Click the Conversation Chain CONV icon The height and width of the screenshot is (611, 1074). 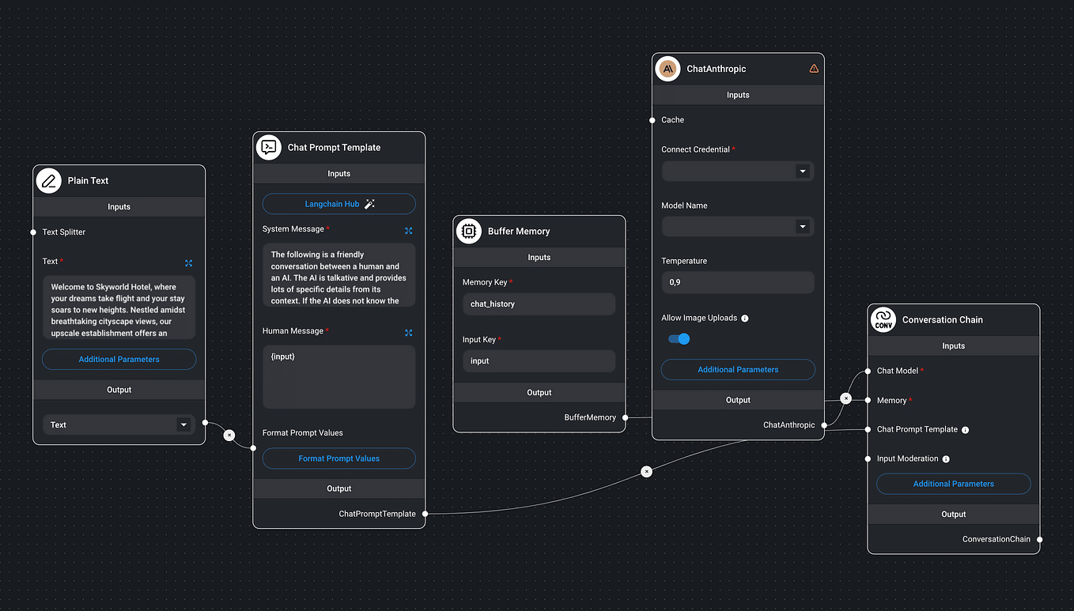[883, 320]
